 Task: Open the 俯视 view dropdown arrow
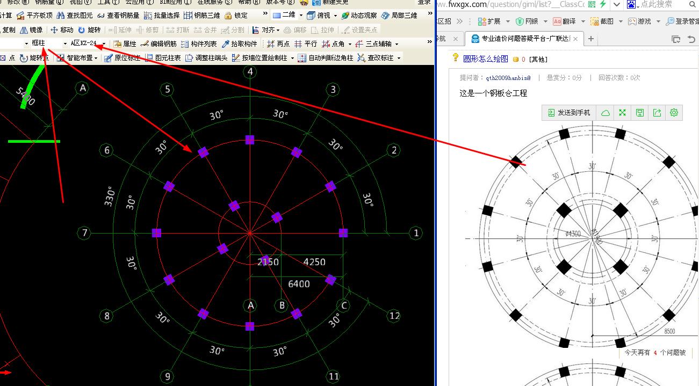336,16
